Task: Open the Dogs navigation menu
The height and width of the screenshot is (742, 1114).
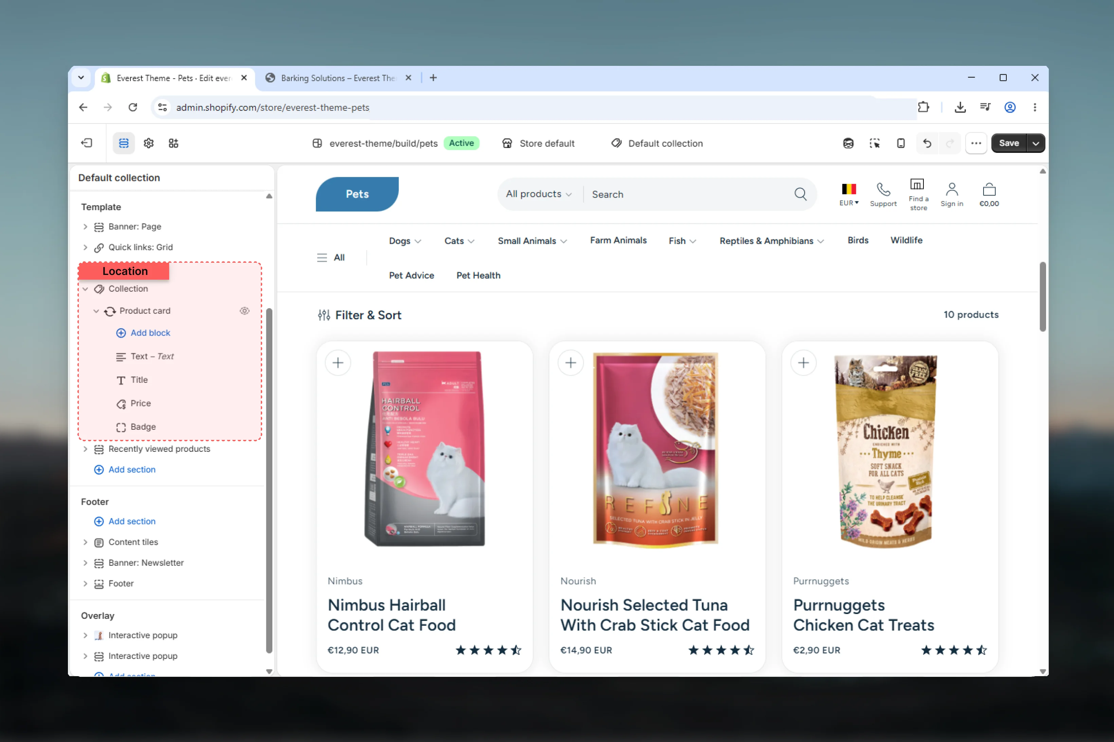Action: [x=405, y=241]
